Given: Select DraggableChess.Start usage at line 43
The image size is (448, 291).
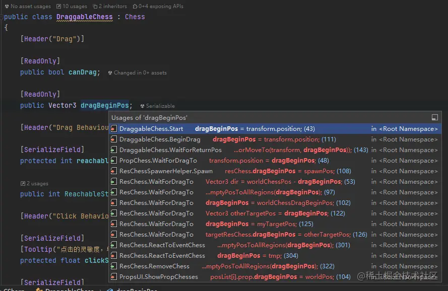Looking at the screenshot, I should click(x=275, y=129).
